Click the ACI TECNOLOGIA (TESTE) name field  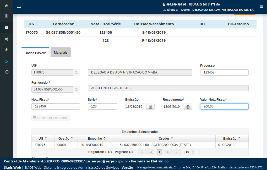[x=168, y=88]
